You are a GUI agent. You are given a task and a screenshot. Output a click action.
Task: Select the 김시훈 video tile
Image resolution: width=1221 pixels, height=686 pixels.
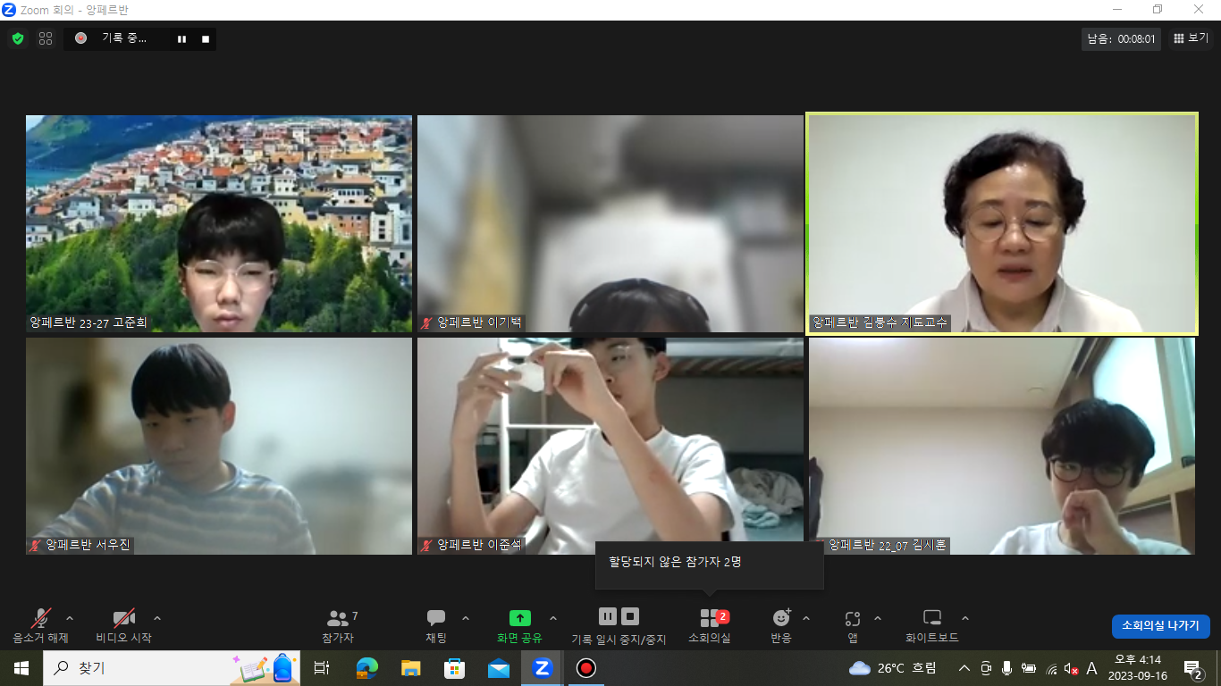[1002, 446]
